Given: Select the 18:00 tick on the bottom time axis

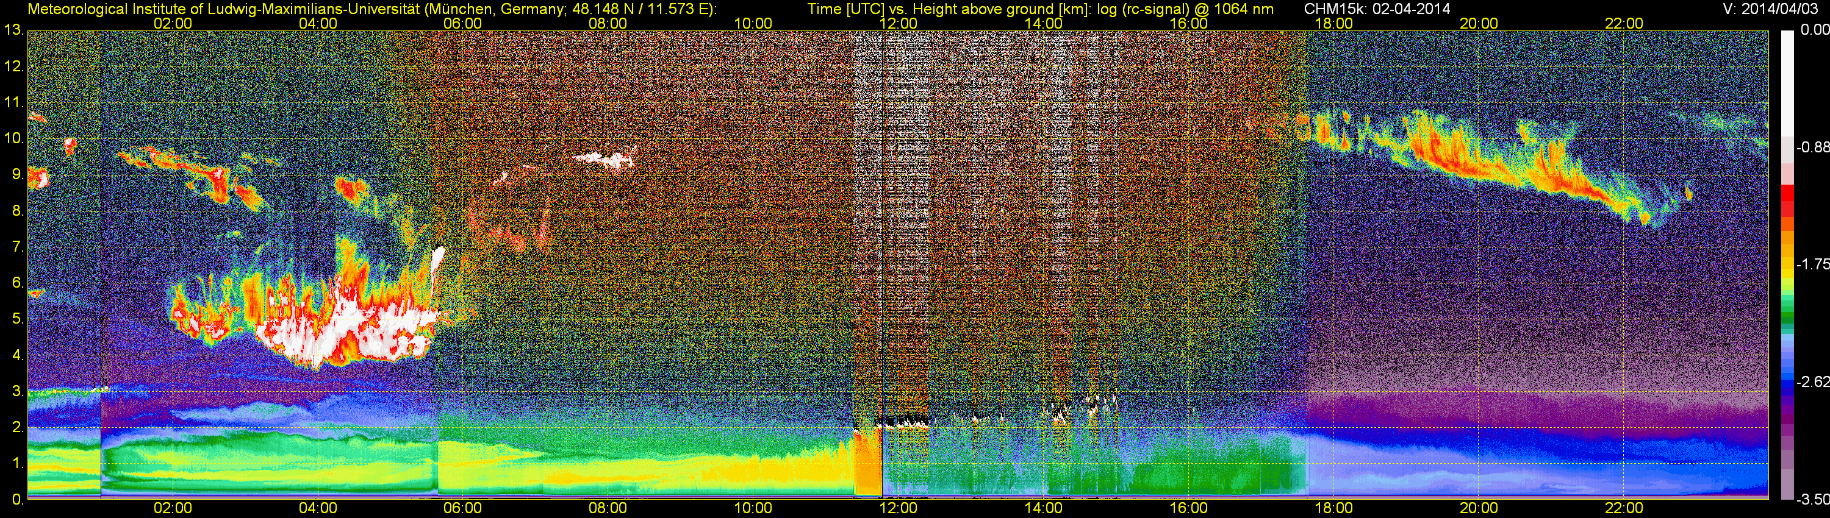Looking at the screenshot, I should click(1333, 508).
